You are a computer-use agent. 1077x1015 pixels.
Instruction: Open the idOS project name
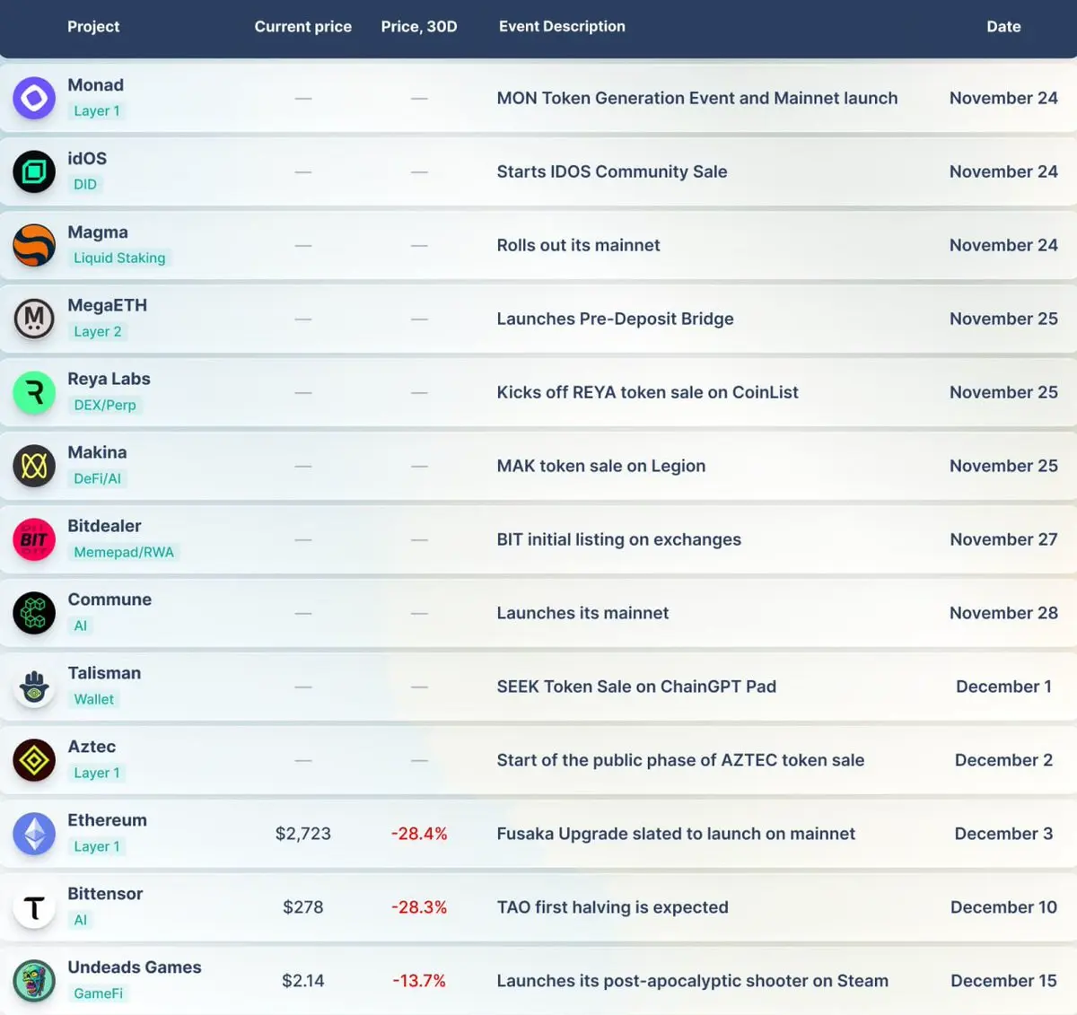point(87,159)
